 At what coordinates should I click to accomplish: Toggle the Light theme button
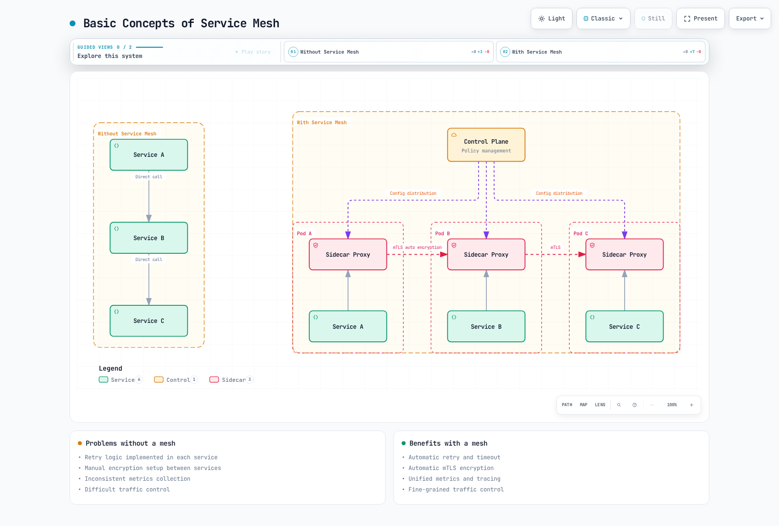pyautogui.click(x=552, y=19)
